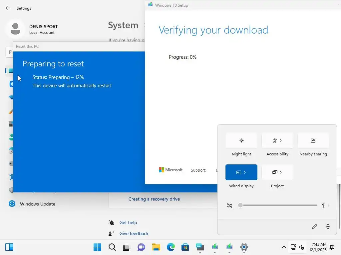Open Creating a recovery drive link
This screenshot has height=255, width=341.
click(154, 199)
